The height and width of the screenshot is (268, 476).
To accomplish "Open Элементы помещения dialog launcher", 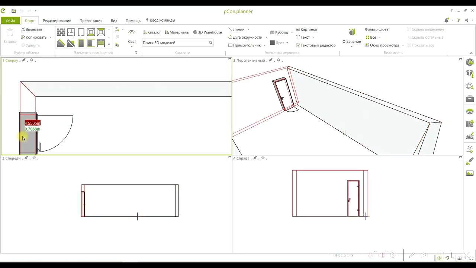I will tap(136, 53).
